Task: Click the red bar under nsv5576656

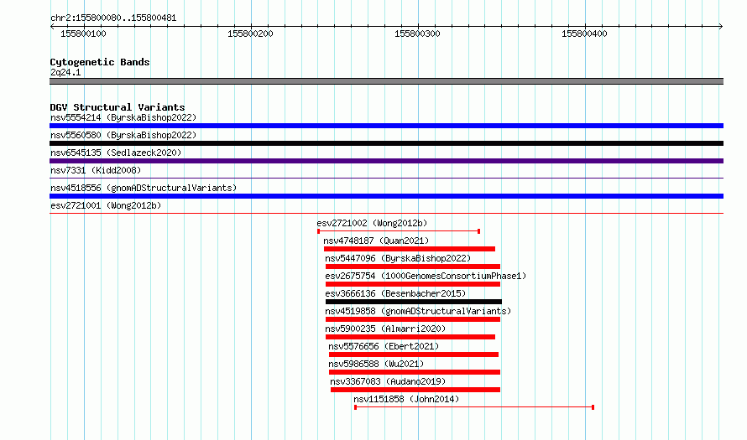Action: (414, 355)
